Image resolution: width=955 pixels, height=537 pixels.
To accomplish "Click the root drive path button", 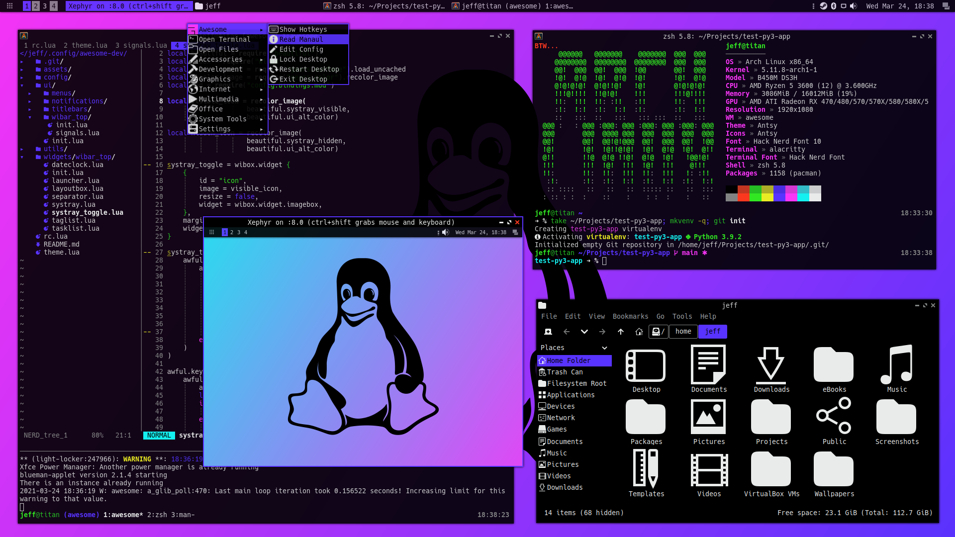I will (x=659, y=332).
